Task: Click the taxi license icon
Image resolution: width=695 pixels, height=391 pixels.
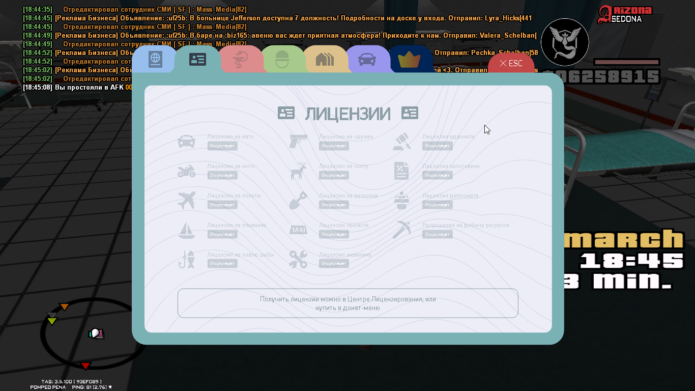Action: point(299,230)
